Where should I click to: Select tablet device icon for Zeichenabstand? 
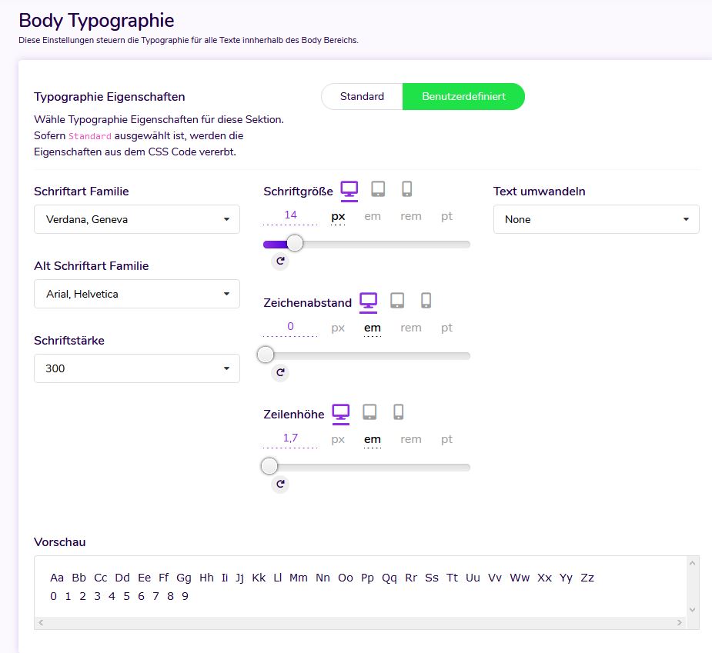click(x=397, y=301)
